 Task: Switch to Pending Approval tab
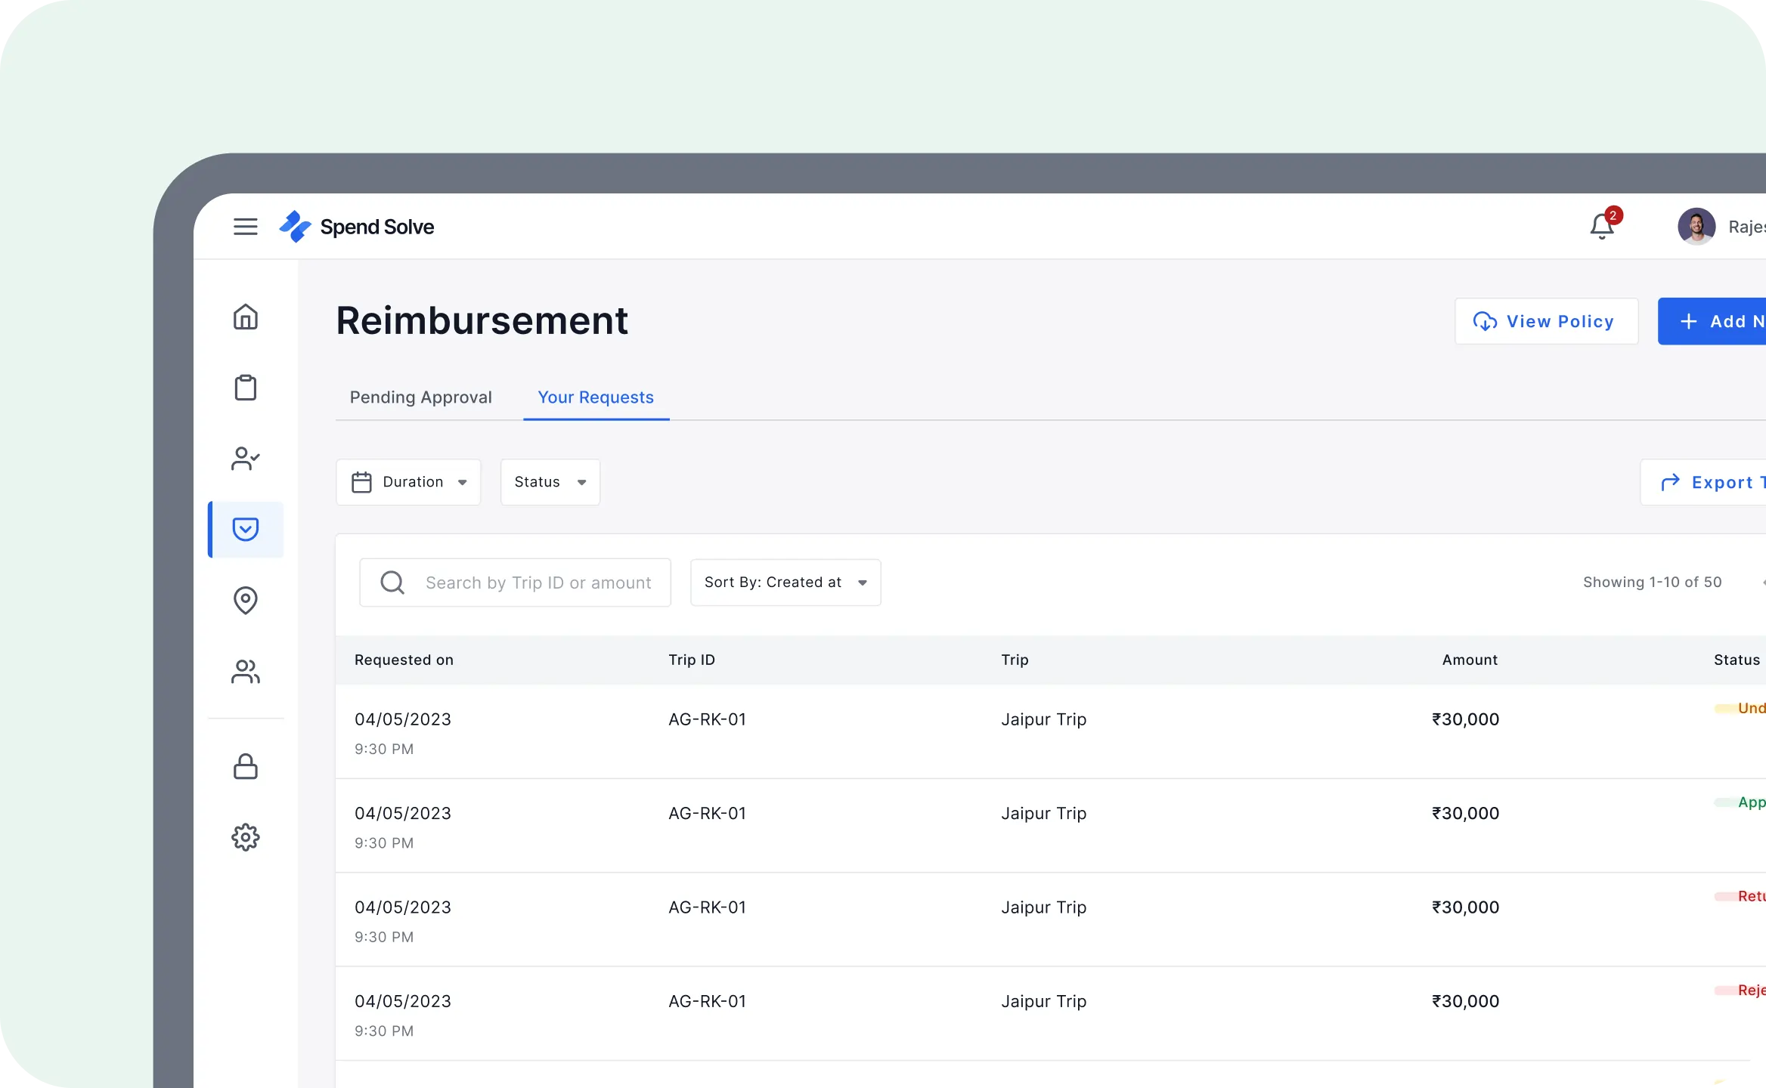point(420,397)
